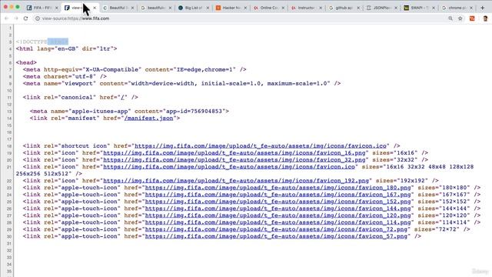The height and width of the screenshot is (277, 492).
Task: Switch to the beautifulsoup Google search tab
Action: (x=156, y=8)
